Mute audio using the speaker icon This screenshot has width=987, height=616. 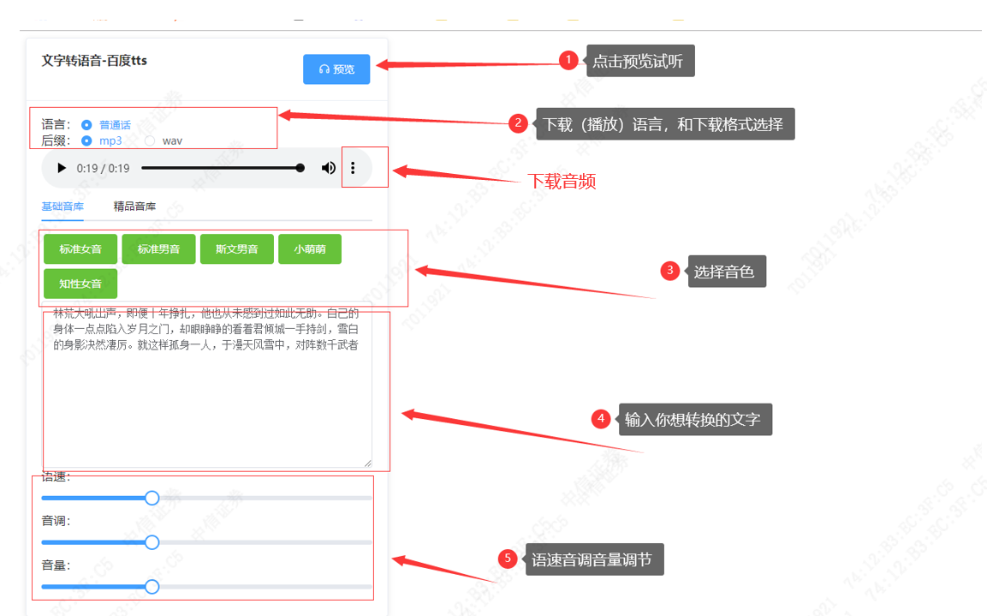point(328,168)
